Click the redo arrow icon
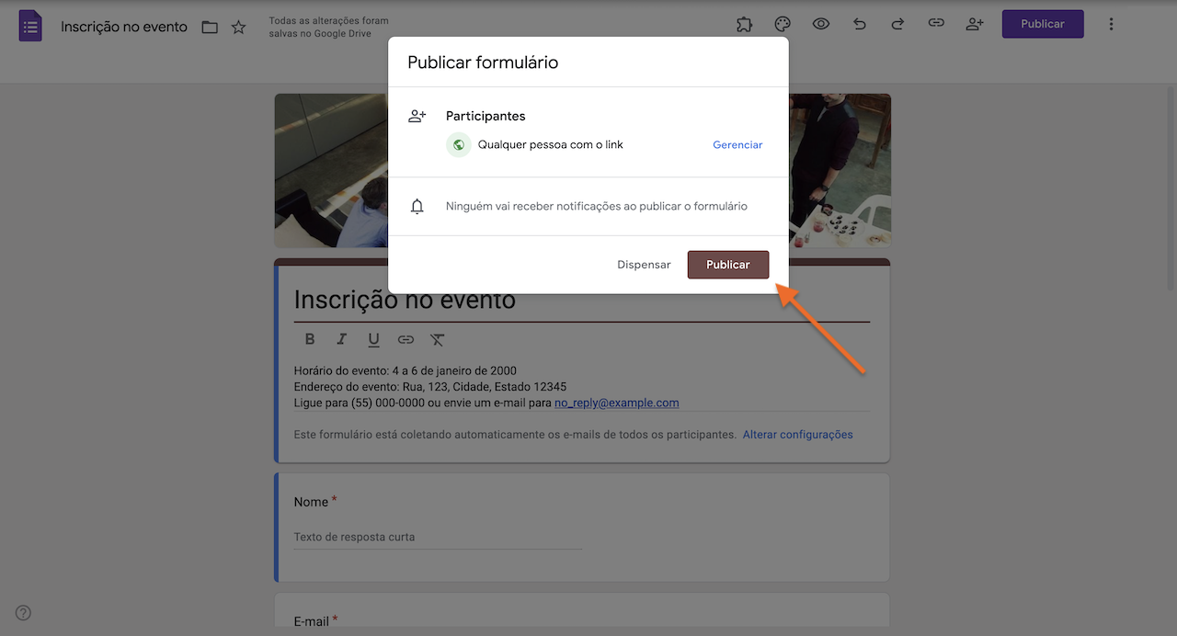 point(897,24)
